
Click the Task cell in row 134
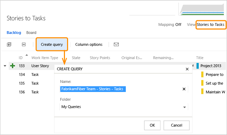35,74
